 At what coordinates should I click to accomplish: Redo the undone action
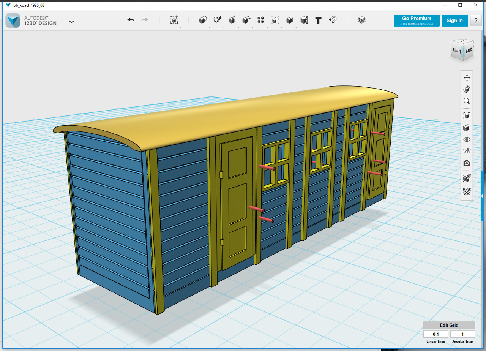[145, 20]
